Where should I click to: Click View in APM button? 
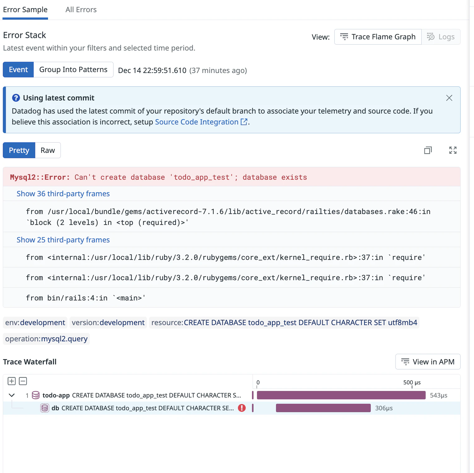[428, 362]
